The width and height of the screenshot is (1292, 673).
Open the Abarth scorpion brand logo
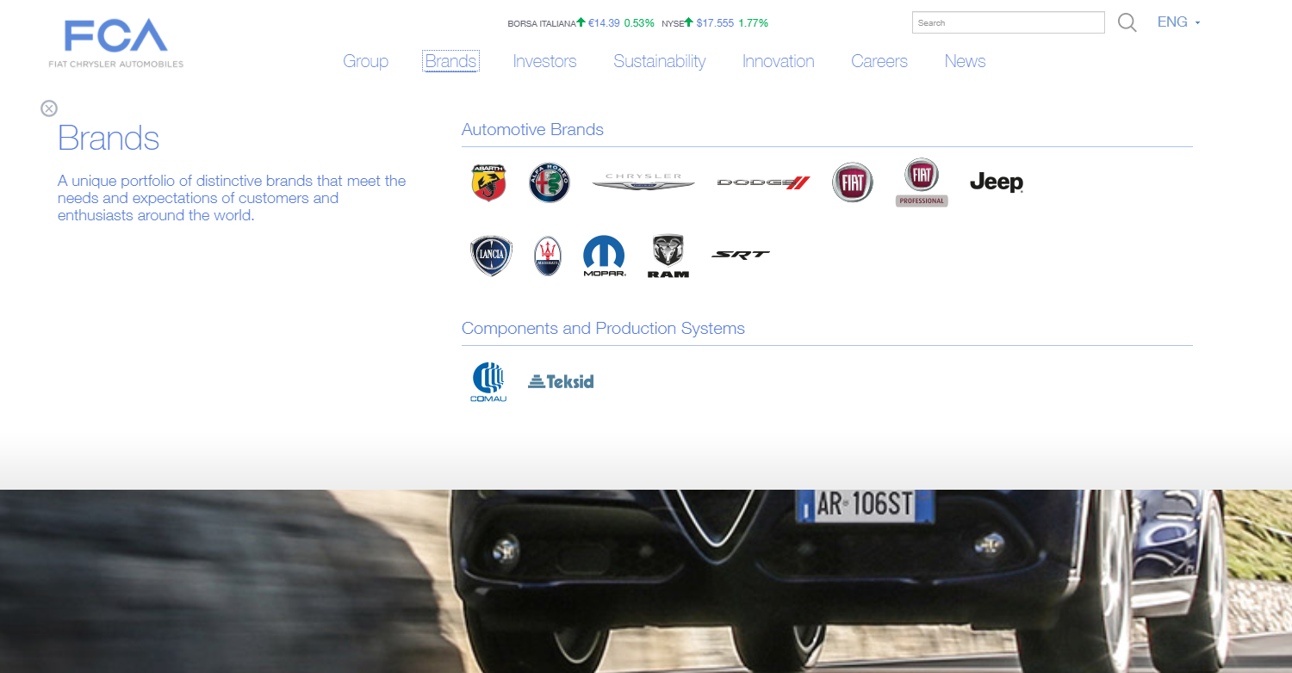(x=488, y=182)
